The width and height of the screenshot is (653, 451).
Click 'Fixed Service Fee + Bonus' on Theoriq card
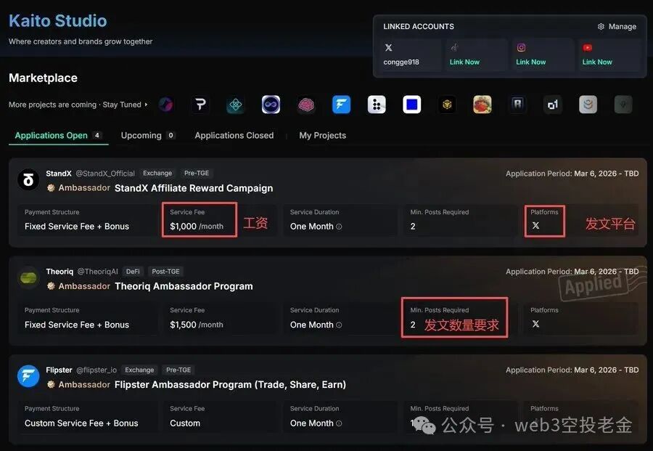77,325
